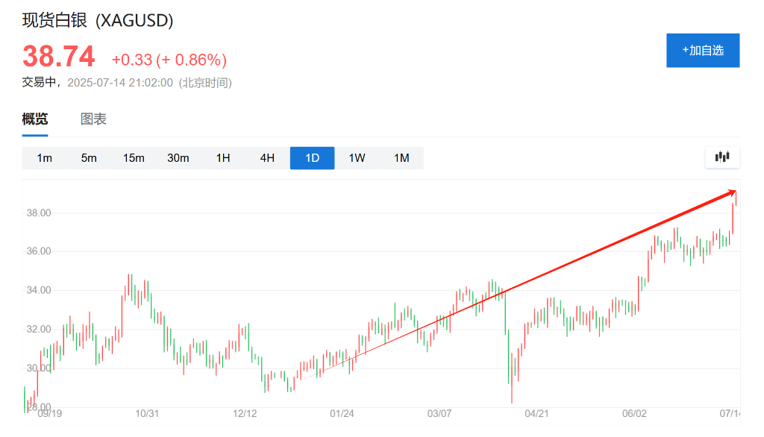Switch chart to 5m interval
This screenshot has height=437, width=764.
(89, 158)
